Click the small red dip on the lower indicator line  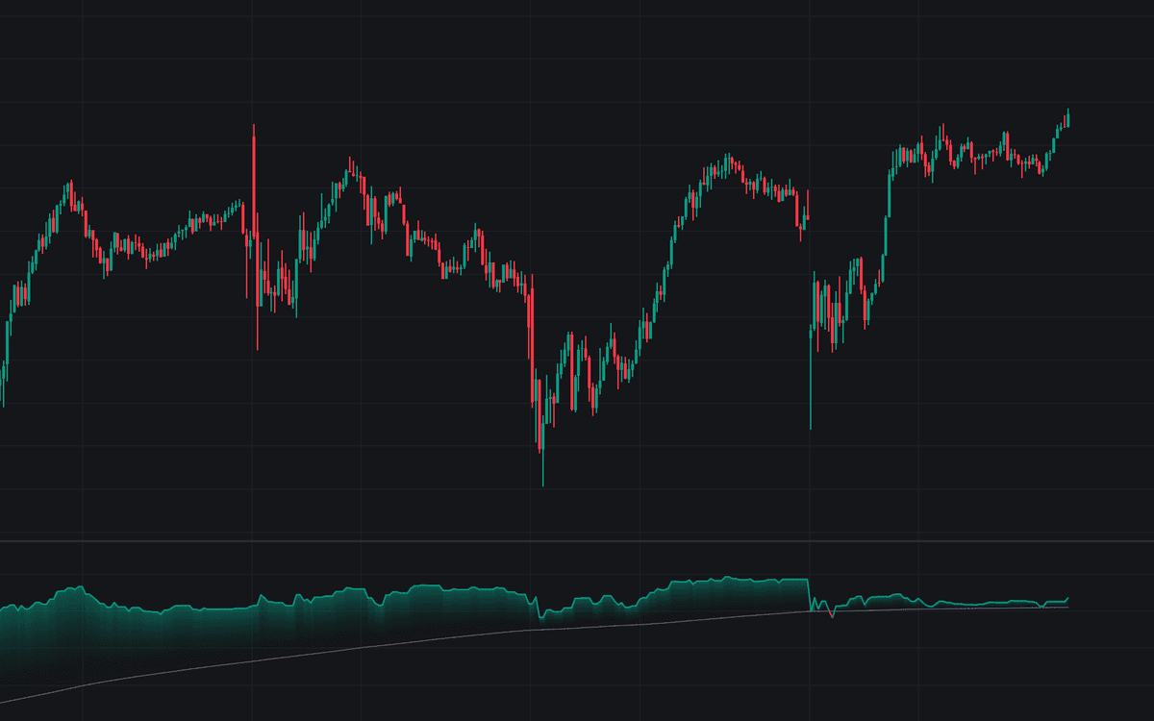pos(831,612)
